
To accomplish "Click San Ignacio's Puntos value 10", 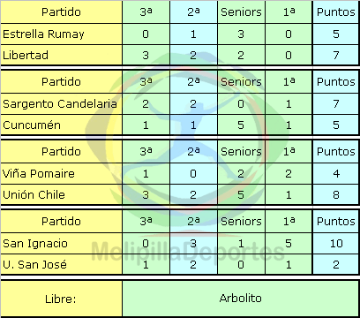I will click(336, 244).
